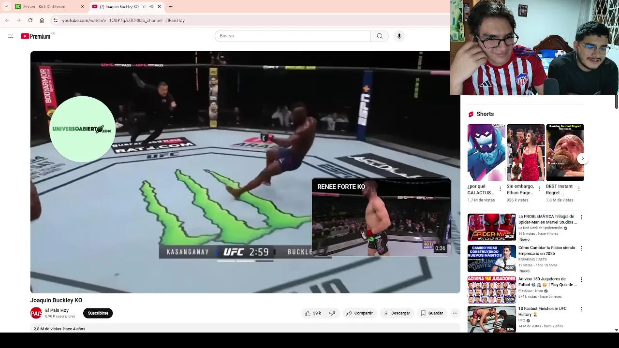619x348 pixels.
Task: Go to YouTube Premium home logo
Action: click(36, 36)
